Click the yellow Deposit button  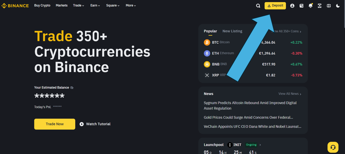point(275,6)
